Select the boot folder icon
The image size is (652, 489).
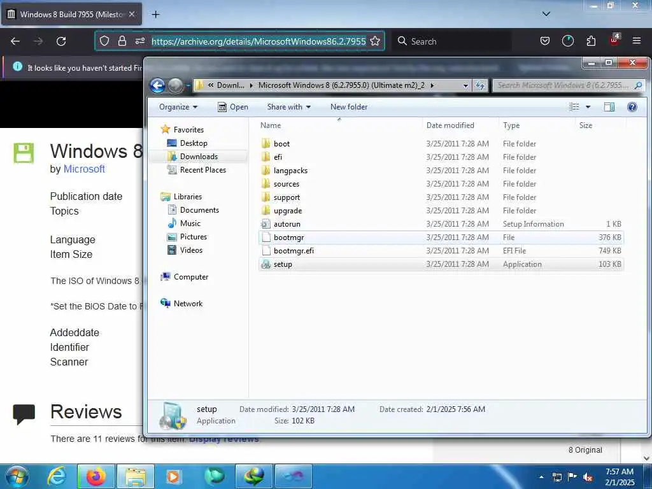(x=266, y=143)
